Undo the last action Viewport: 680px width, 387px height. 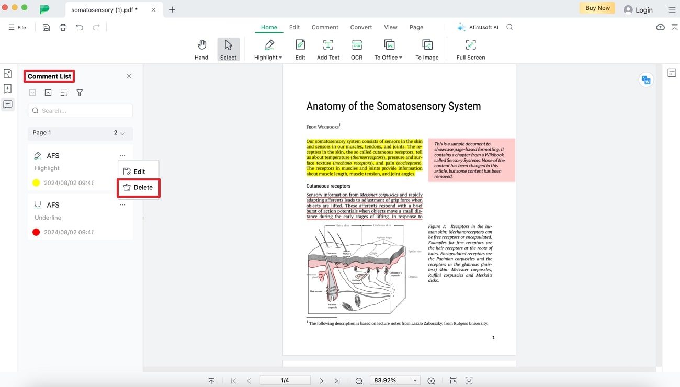point(80,27)
